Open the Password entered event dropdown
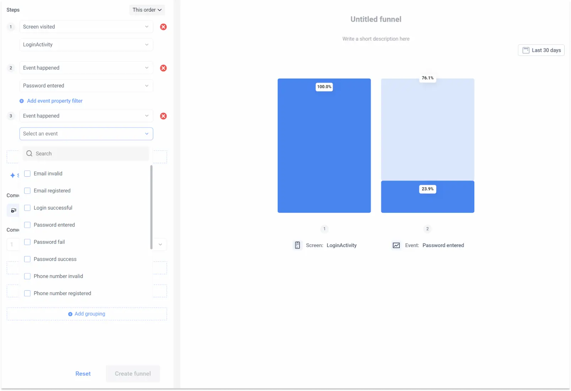The height and width of the screenshot is (391, 571). (86, 86)
